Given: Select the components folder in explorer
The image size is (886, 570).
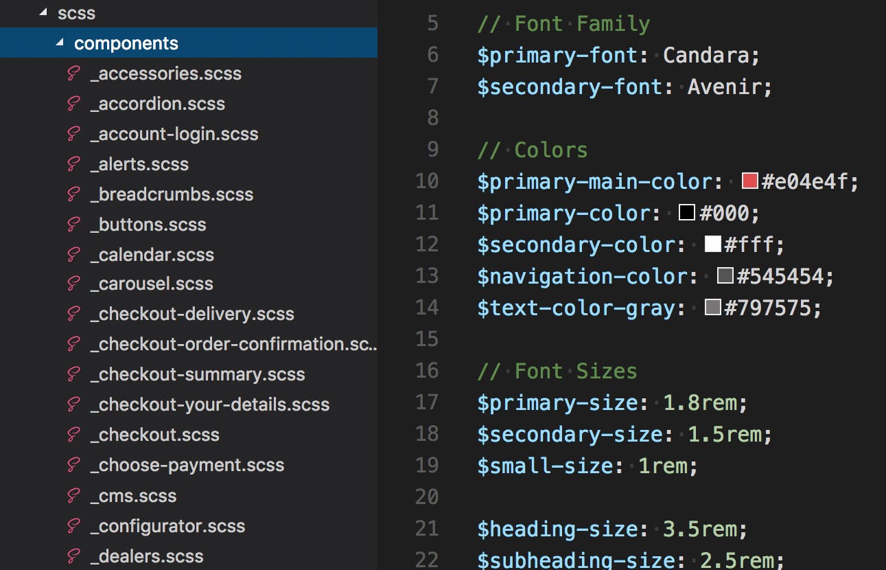Looking at the screenshot, I should point(126,43).
